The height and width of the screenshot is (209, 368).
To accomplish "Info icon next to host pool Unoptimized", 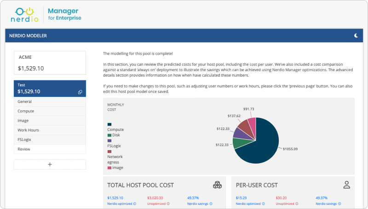I will coord(168,204).
